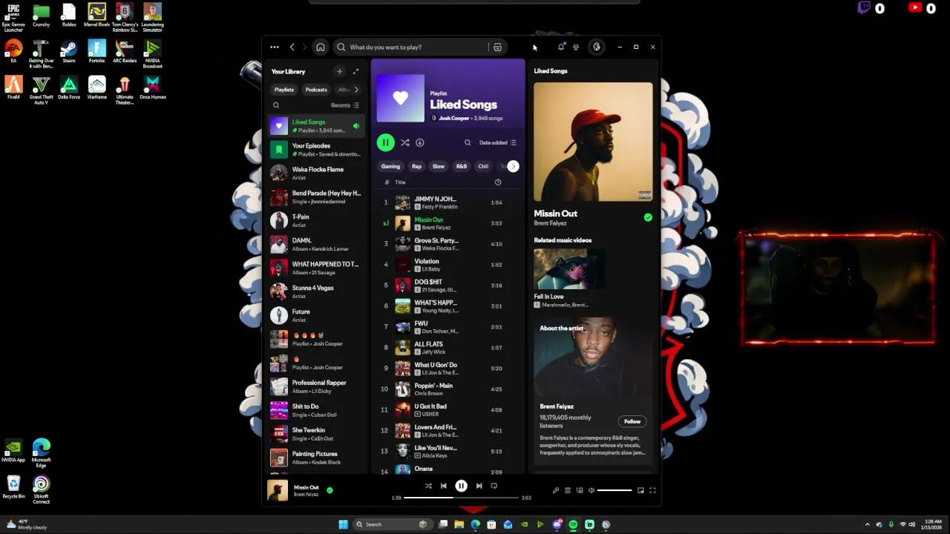Viewport: 950px width, 534px height.
Task: Pause playback in the player bar
Action: tap(461, 487)
